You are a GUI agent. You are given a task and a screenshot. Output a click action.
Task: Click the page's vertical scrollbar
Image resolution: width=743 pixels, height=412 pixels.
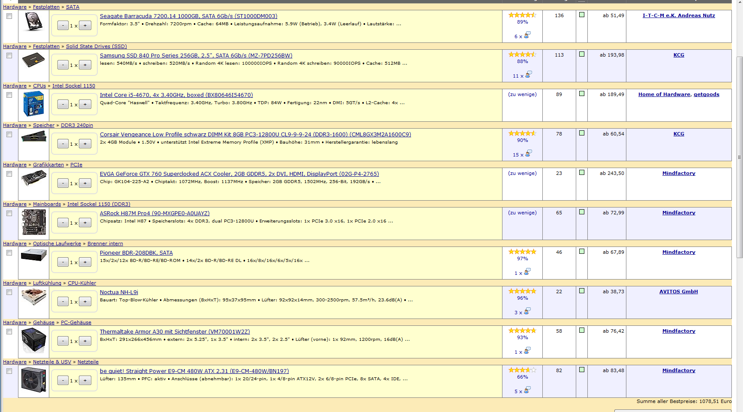pos(740,157)
